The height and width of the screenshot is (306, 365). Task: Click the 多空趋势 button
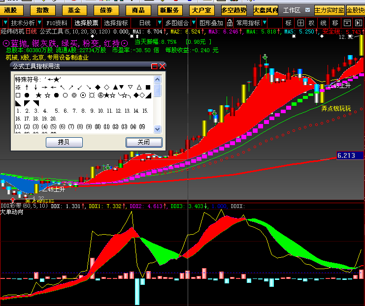pos(233,10)
